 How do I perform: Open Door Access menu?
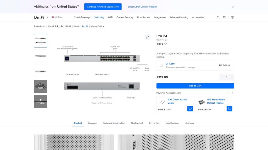(x=143, y=17)
